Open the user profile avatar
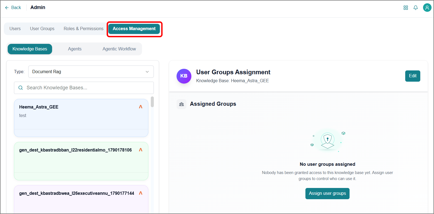This screenshot has width=434, height=214. pyautogui.click(x=427, y=8)
